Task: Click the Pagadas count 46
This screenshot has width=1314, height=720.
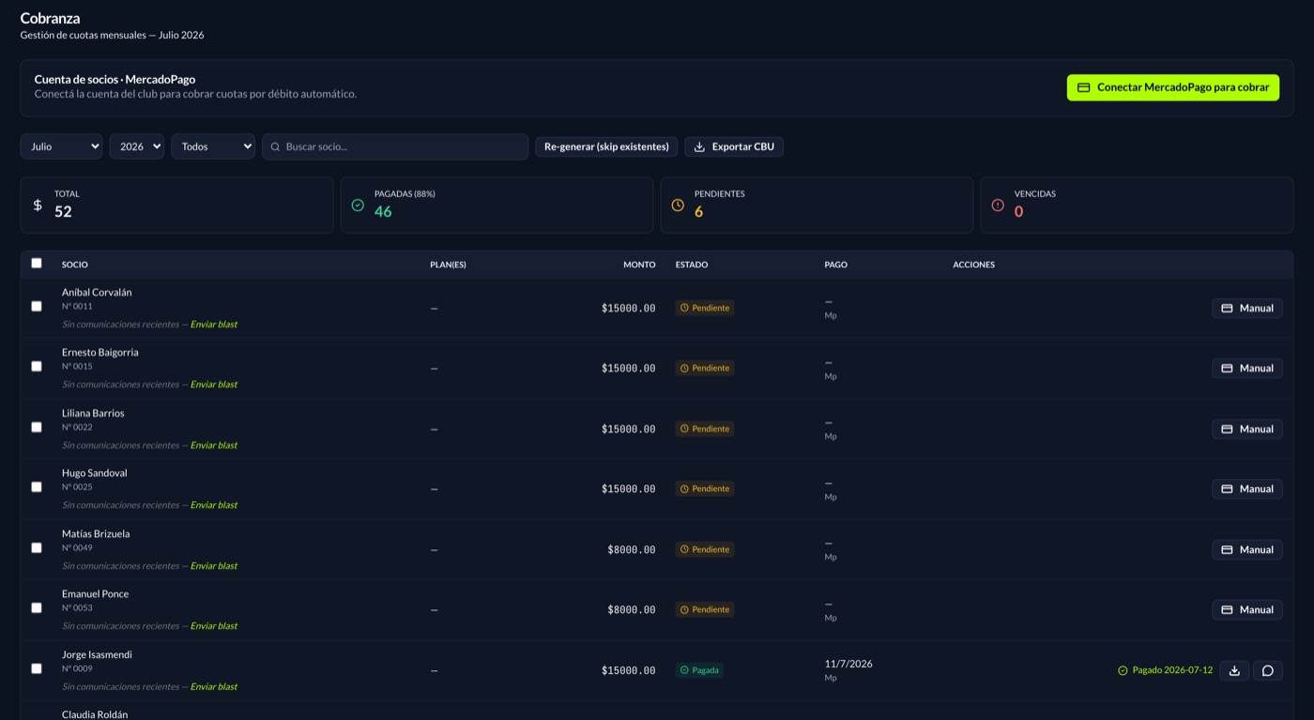Action: pyautogui.click(x=383, y=212)
